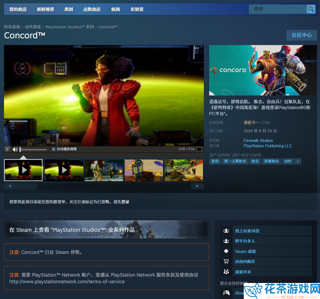Mute the trailer with the speaker icon
Viewport: 320px width, 299px height.
15,149
